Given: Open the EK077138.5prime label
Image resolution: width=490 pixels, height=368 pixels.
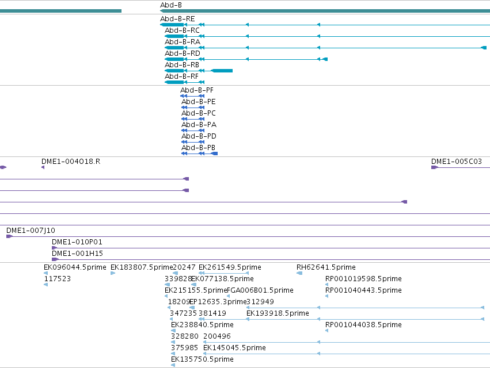Looking at the screenshot, I should (x=222, y=279).
